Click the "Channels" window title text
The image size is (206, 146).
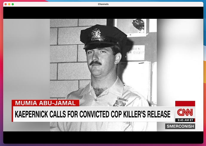103,4
